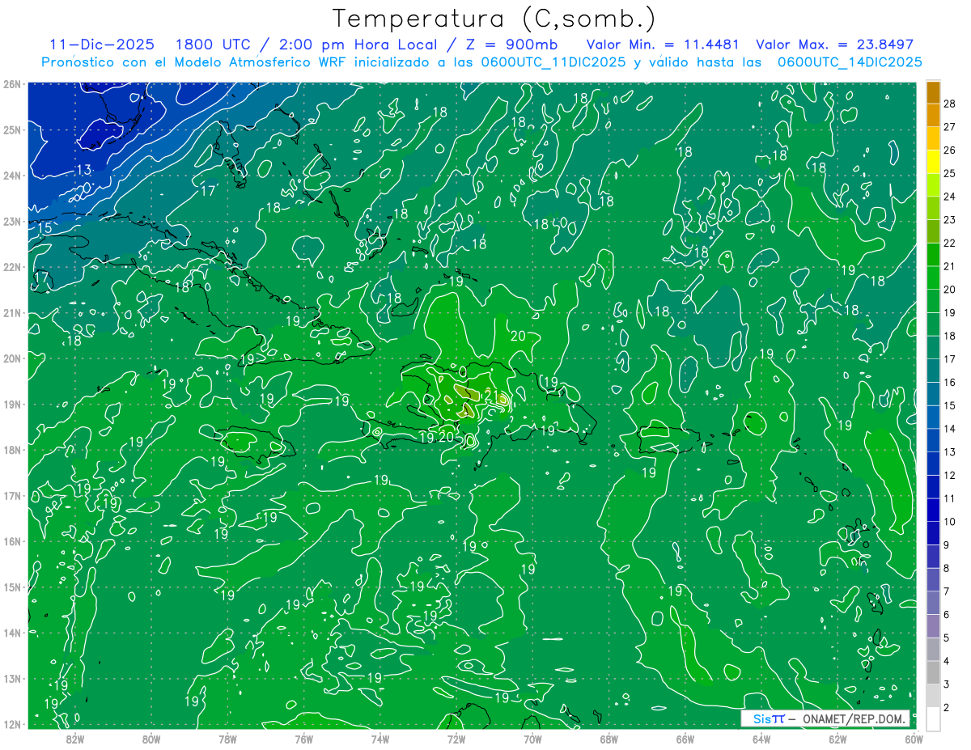Click the 25N latitude axis label
The height and width of the screenshot is (750, 971).
11,129
